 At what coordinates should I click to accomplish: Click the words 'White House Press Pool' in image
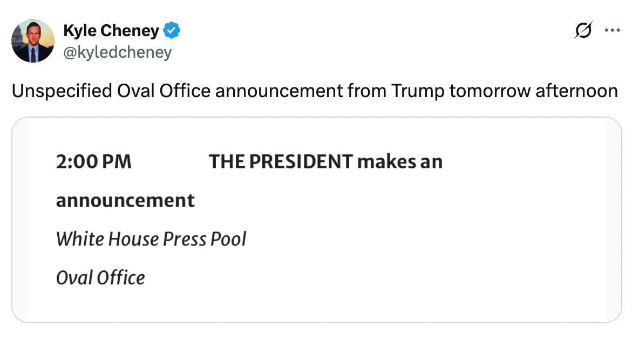click(x=151, y=238)
